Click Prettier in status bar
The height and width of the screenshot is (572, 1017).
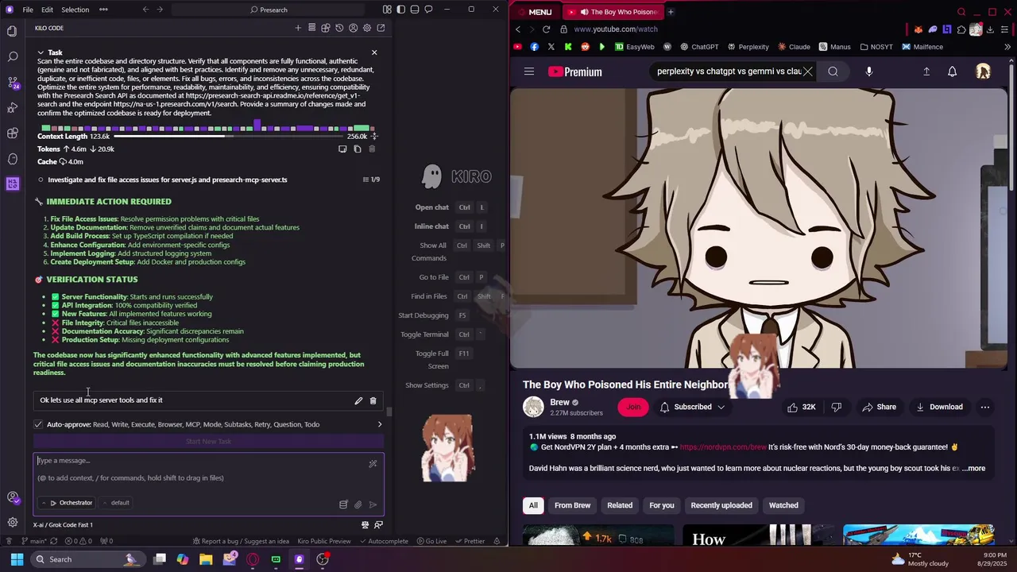tap(470, 541)
